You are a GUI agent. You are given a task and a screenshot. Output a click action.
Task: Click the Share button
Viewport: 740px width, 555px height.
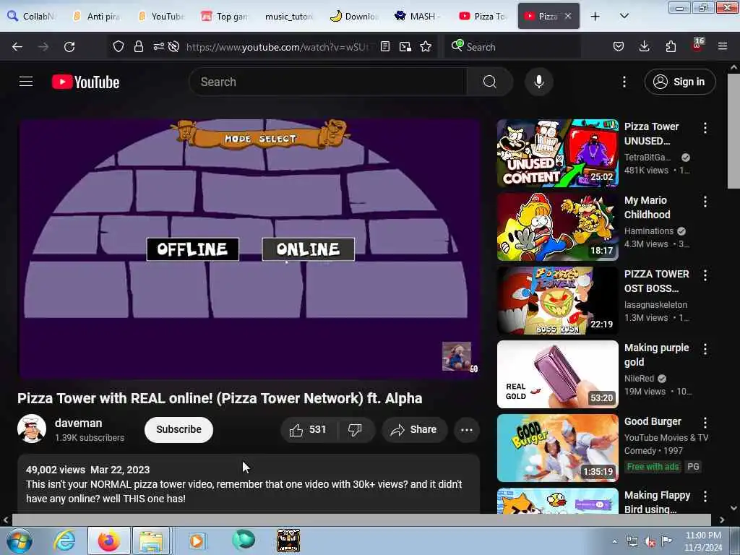414,429
